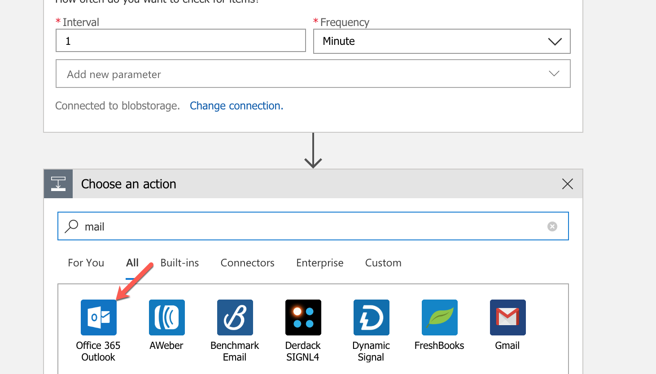
Task: Click the Change connection link
Action: click(236, 106)
